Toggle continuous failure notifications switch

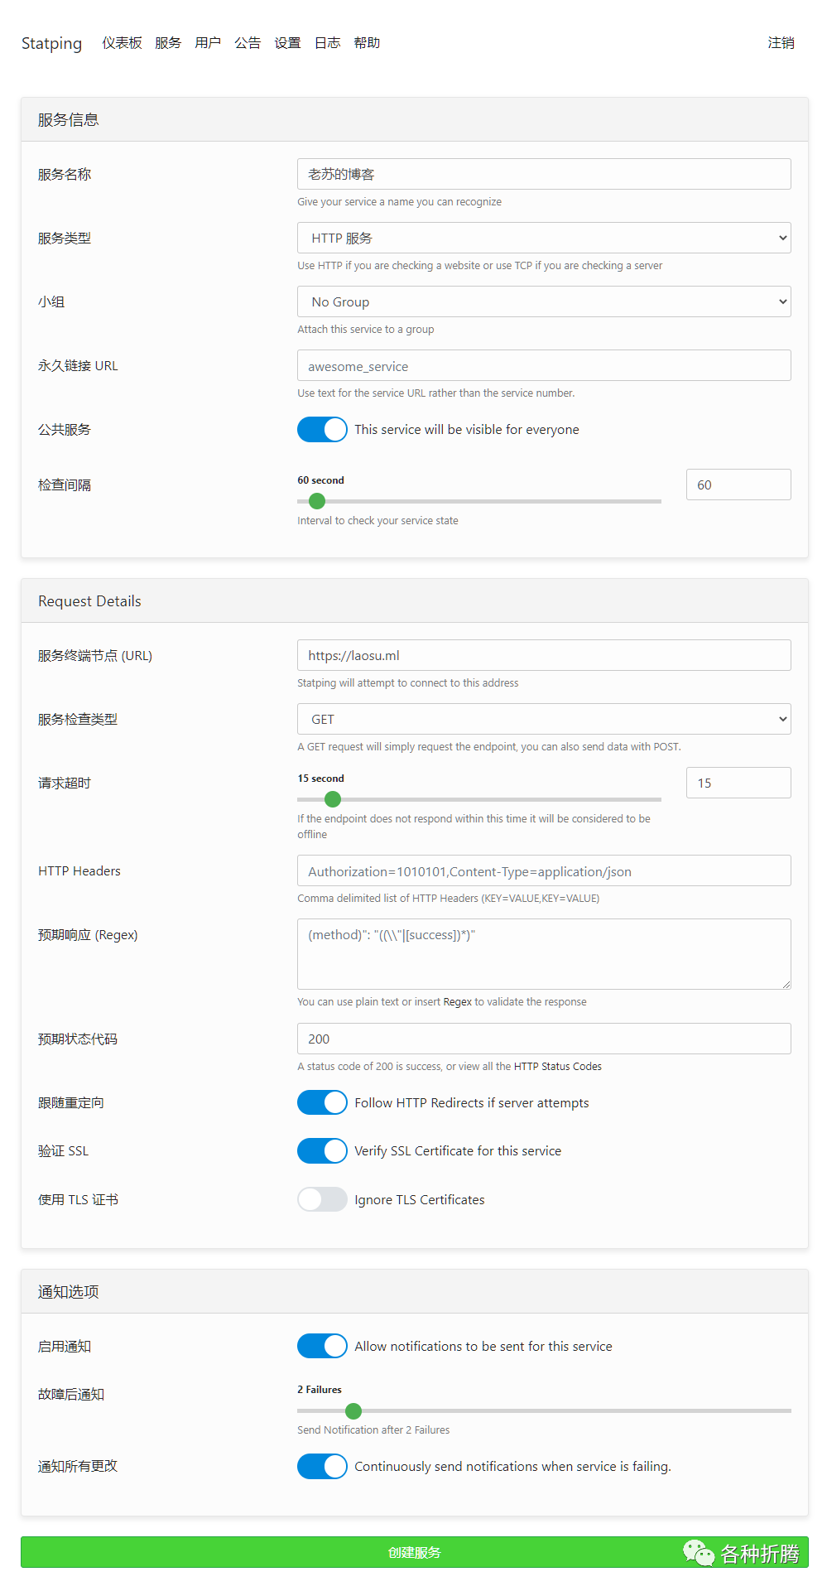(x=322, y=1466)
